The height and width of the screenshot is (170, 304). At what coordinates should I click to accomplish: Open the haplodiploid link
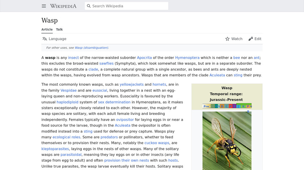click(67, 102)
